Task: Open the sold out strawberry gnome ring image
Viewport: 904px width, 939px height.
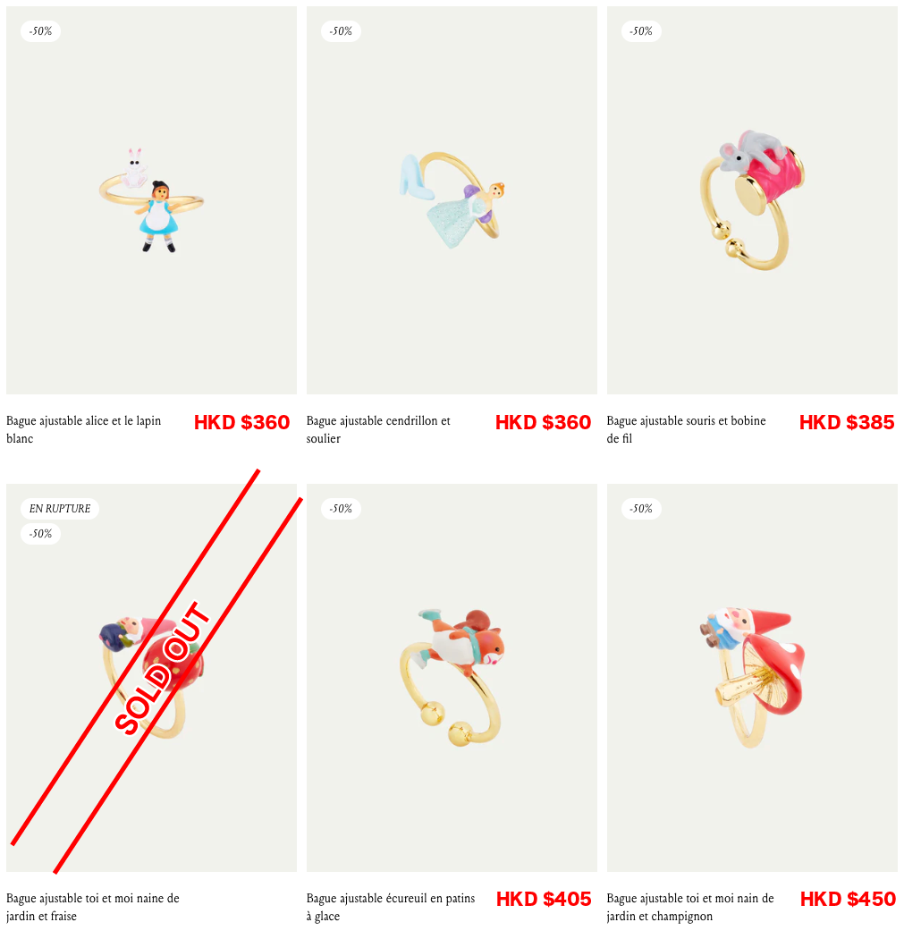Action: pyautogui.click(x=151, y=678)
